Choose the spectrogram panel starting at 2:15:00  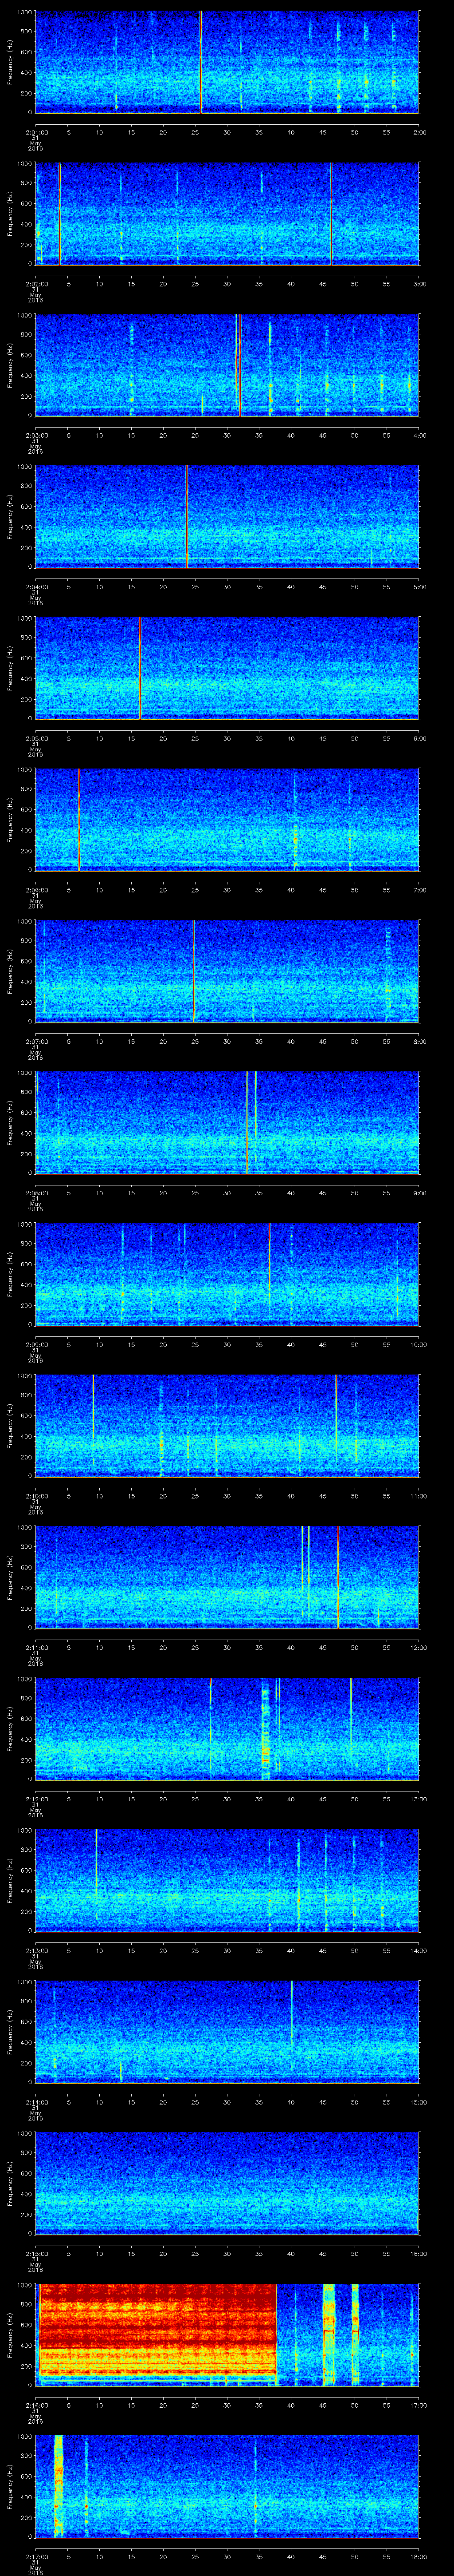click(227, 2183)
